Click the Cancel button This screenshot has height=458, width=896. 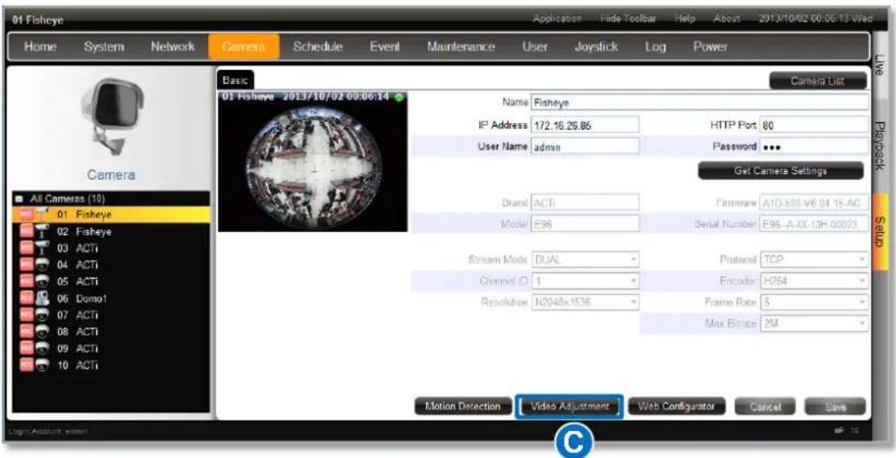click(x=764, y=407)
